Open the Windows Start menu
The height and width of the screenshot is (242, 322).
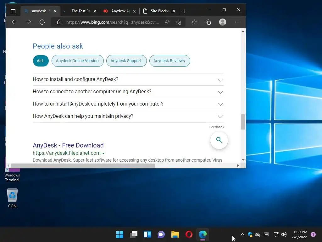tap(119, 234)
